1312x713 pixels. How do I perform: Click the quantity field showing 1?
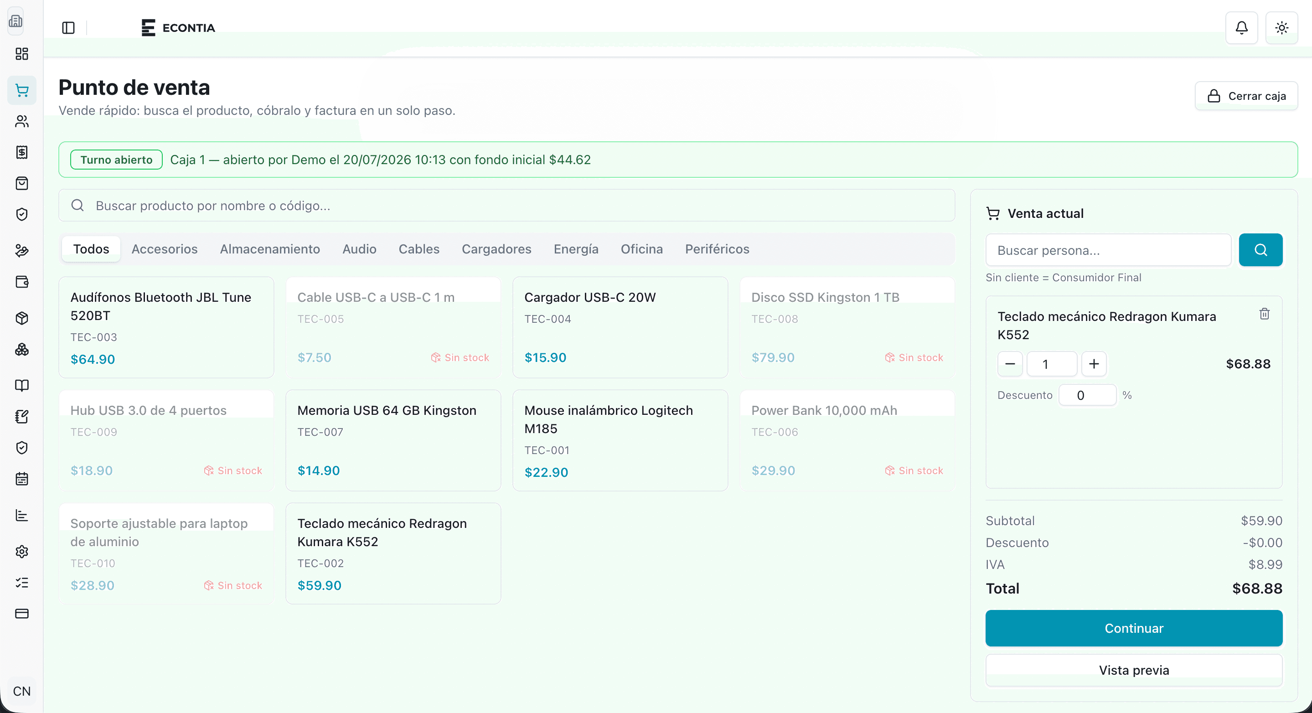click(x=1052, y=364)
